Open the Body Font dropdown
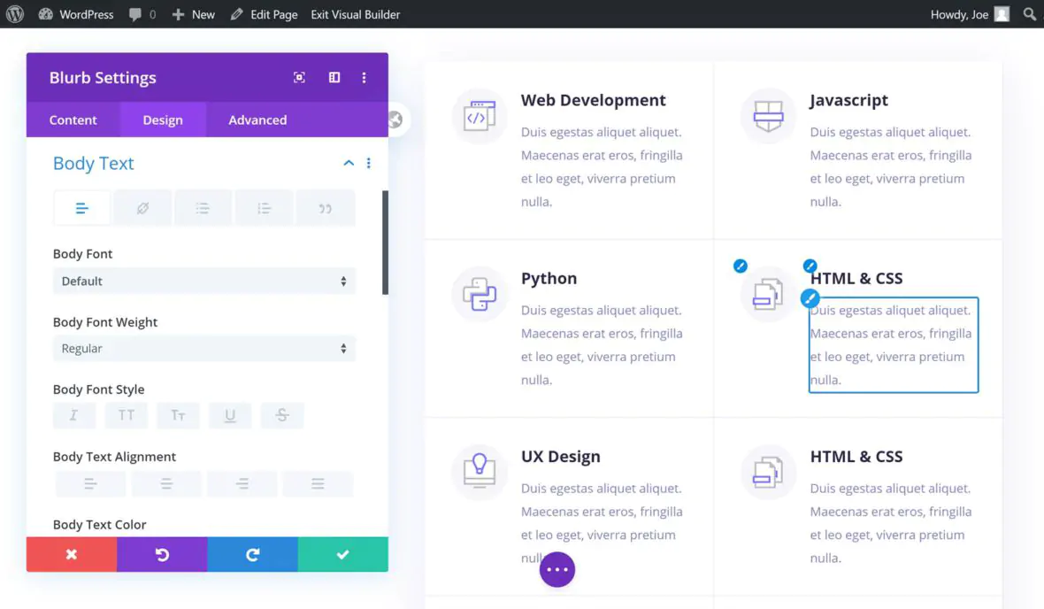Viewport: 1044px width, 609px height. coord(203,281)
